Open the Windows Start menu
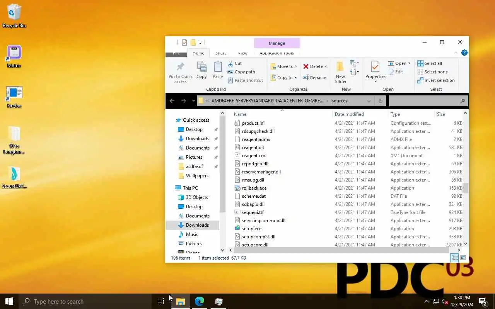Image resolution: width=495 pixels, height=309 pixels. click(9, 301)
